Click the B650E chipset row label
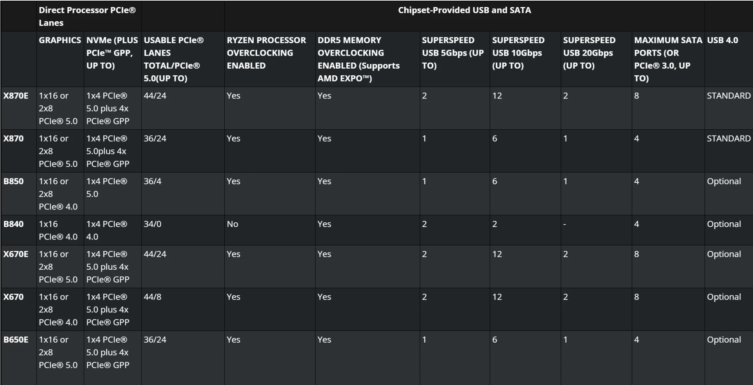The width and height of the screenshot is (753, 385). 16,340
